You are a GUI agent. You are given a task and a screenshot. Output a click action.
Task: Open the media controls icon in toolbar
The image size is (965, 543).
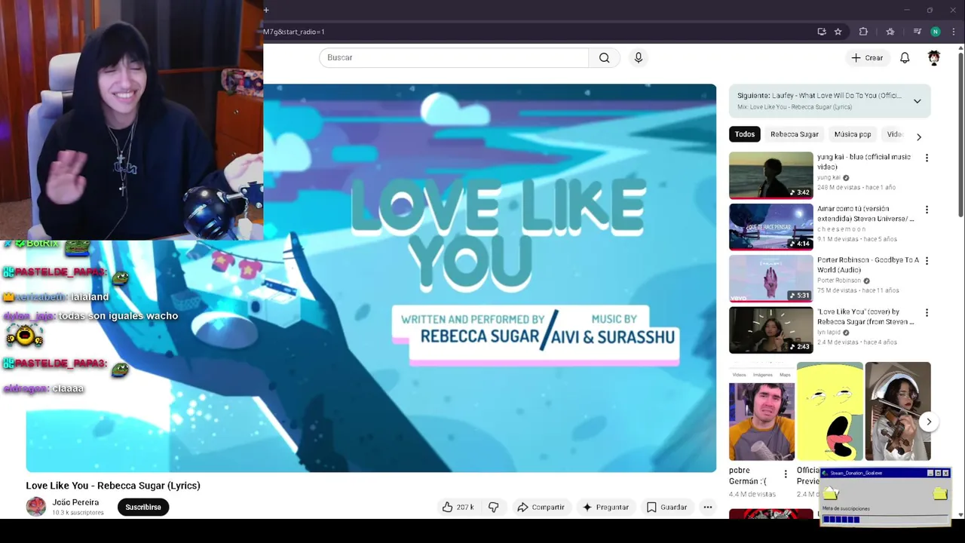[x=918, y=32]
